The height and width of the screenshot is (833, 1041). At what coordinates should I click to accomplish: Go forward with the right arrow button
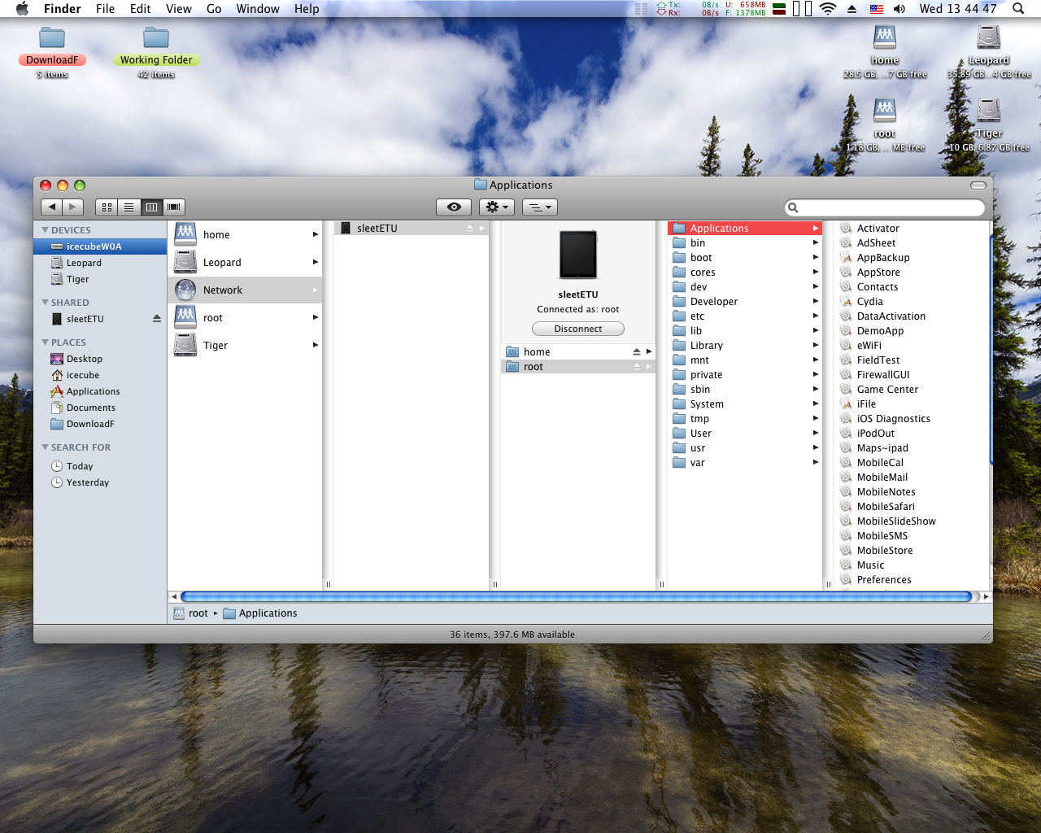(73, 207)
